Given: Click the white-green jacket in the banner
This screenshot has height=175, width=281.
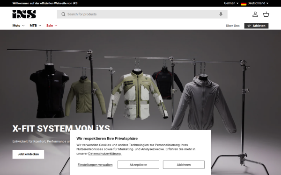Looking at the screenshot, I should [137, 95].
